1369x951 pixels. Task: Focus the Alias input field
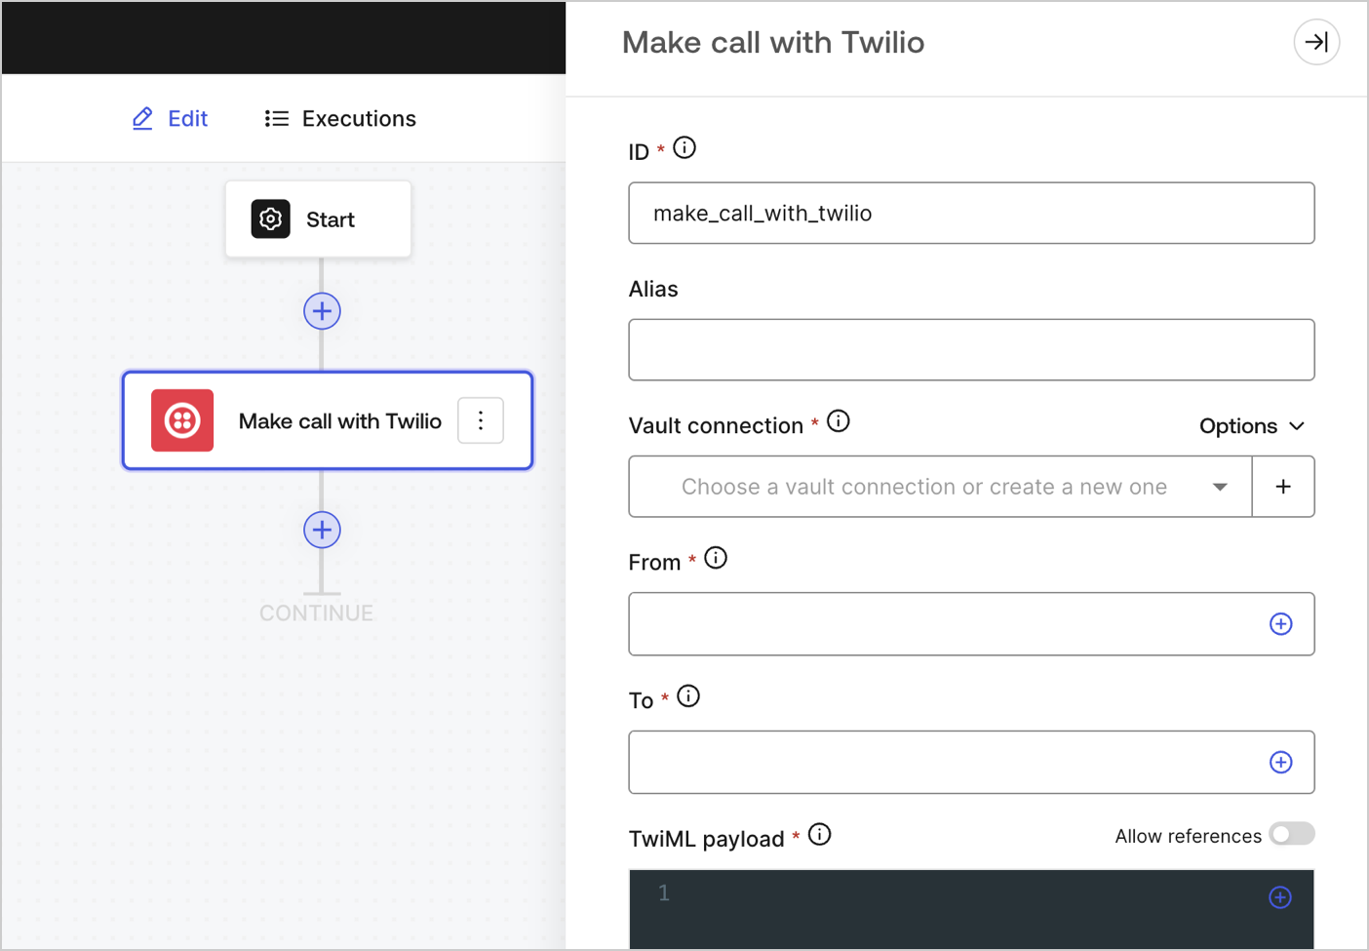click(x=971, y=350)
